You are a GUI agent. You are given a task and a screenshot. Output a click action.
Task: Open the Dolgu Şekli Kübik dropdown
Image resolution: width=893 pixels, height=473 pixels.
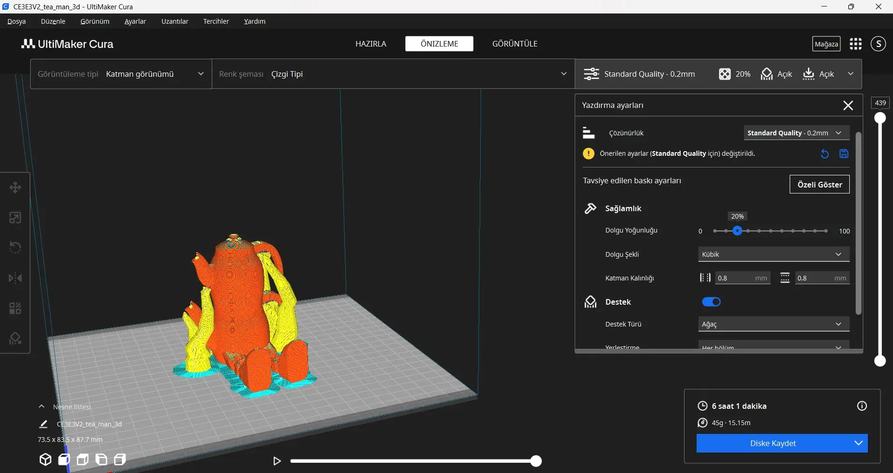[x=773, y=254]
